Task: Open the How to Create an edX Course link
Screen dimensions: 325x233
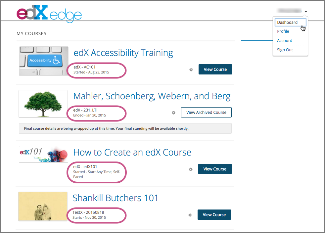Action: coord(132,152)
